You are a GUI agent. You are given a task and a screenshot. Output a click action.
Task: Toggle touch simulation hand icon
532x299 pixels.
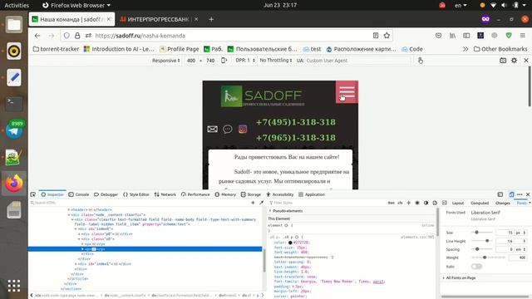pos(421,61)
